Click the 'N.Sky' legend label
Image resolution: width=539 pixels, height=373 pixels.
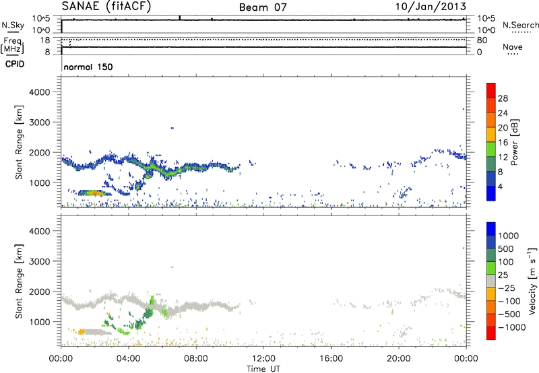(x=13, y=25)
